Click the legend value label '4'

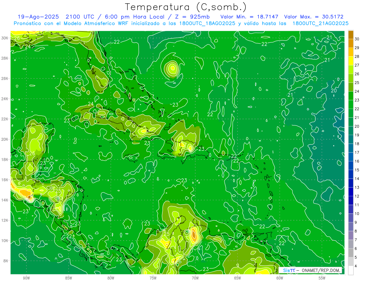pos(356,266)
